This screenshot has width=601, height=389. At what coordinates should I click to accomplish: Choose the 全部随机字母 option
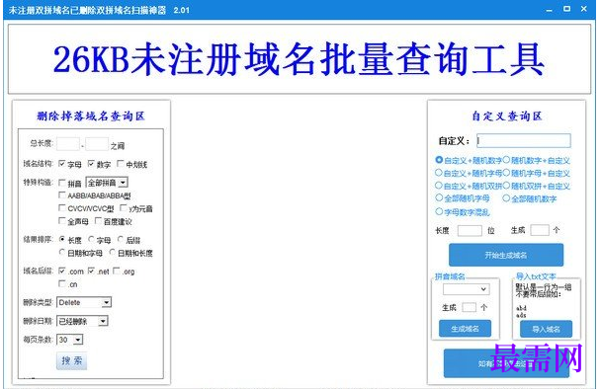tap(439, 197)
